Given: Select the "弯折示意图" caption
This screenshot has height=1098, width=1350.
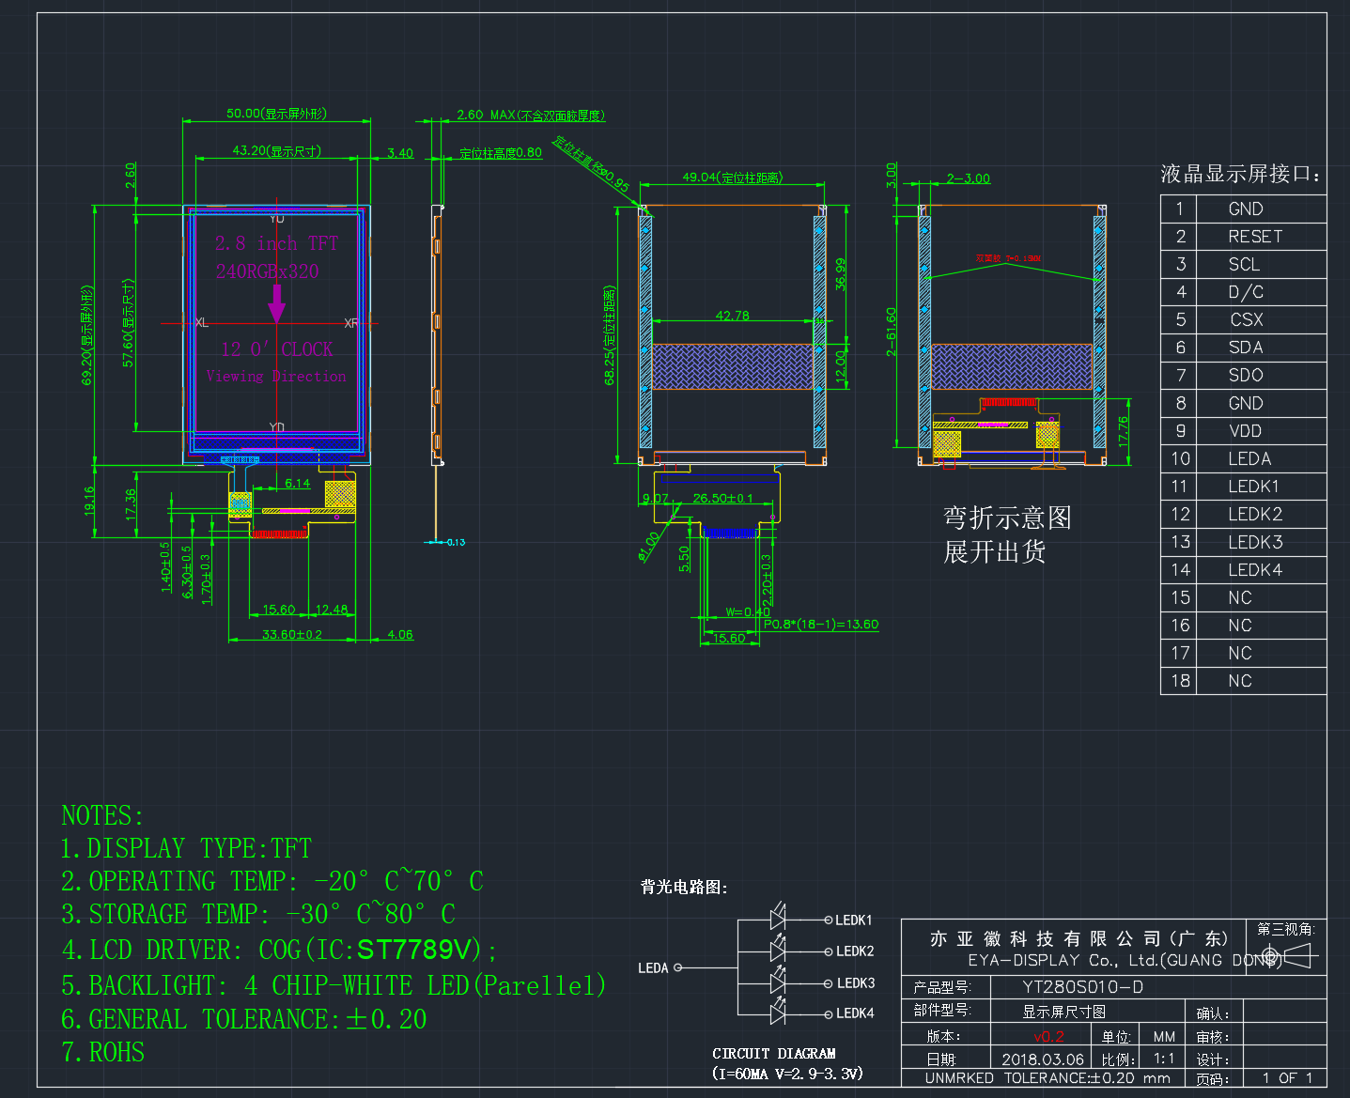Looking at the screenshot, I should tap(1007, 518).
